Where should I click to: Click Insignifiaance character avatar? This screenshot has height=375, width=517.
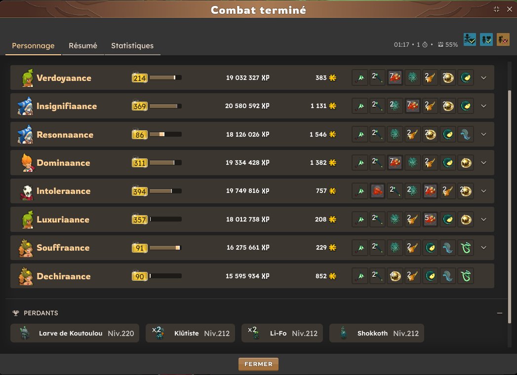(25, 106)
